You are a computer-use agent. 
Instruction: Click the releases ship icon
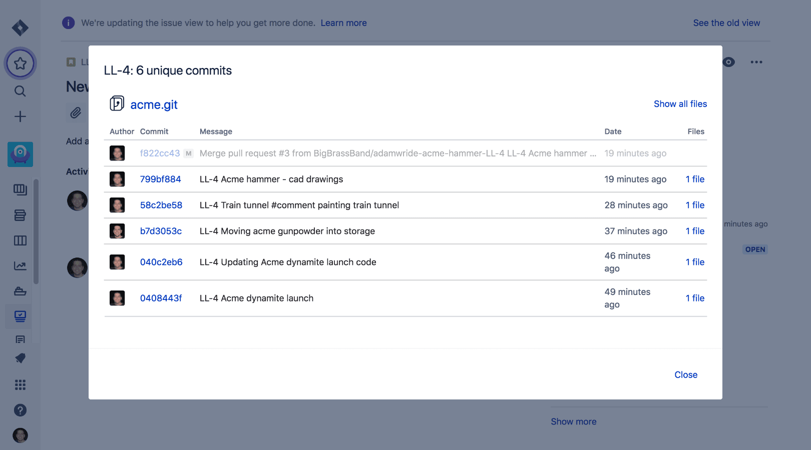point(20,291)
